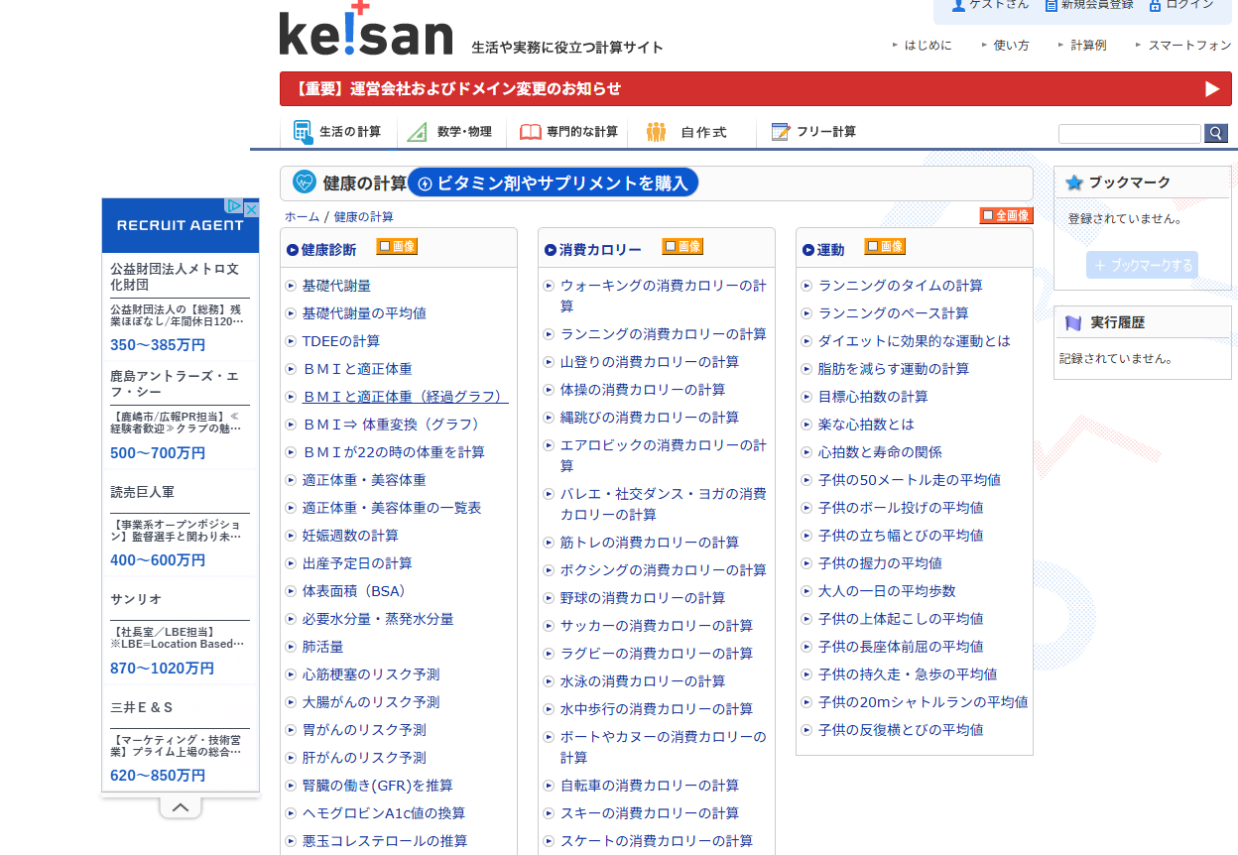Click the blue heart health icon

point(305,183)
